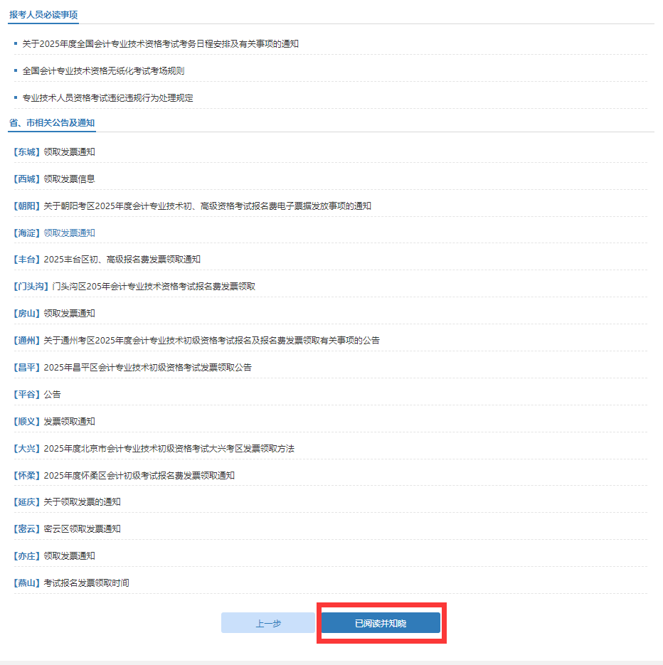The width and height of the screenshot is (663, 665).
Task: Open the 房山 领取发票通知 link
Action: point(69,314)
